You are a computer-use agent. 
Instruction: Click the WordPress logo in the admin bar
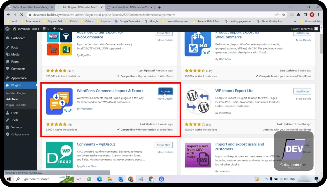point(8,29)
